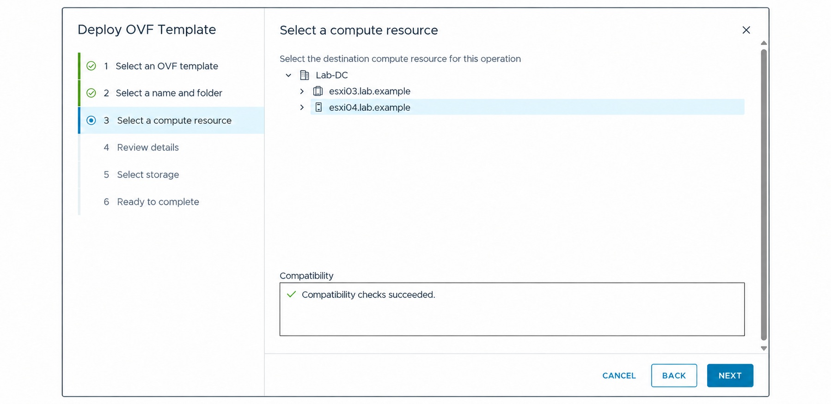Click the 'Compatibility checks succeeded.' message
Viewport: 831px width, 404px height.
(368, 295)
